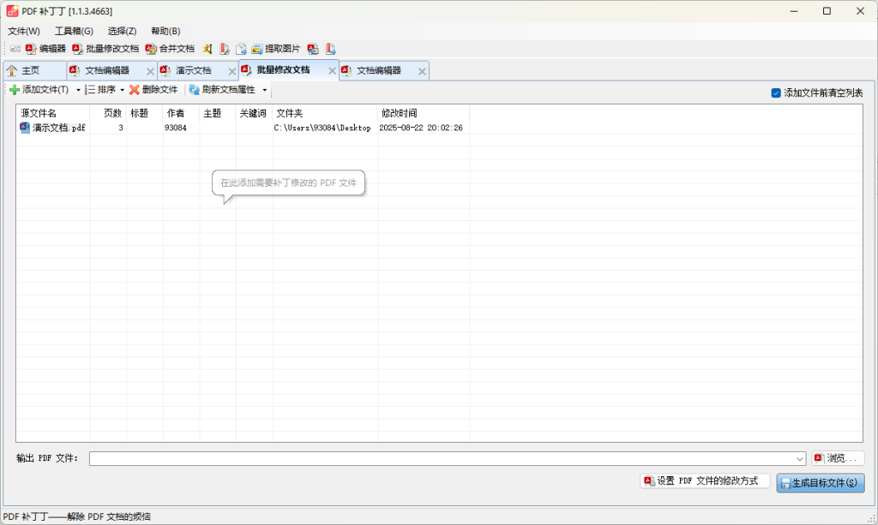Open the 输出 PDF 文件 combo box dropdown

pyautogui.click(x=801, y=459)
